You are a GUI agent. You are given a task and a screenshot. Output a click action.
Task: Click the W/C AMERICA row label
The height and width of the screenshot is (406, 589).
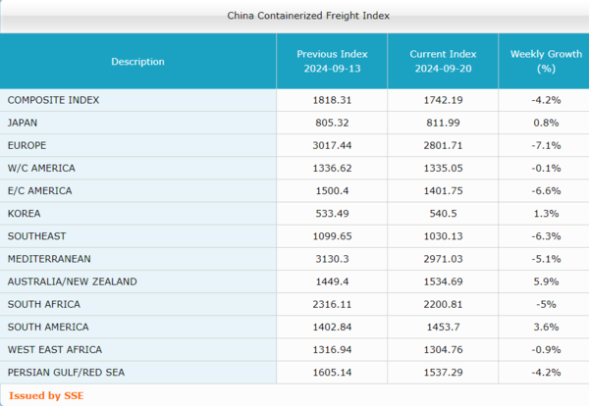click(x=40, y=168)
